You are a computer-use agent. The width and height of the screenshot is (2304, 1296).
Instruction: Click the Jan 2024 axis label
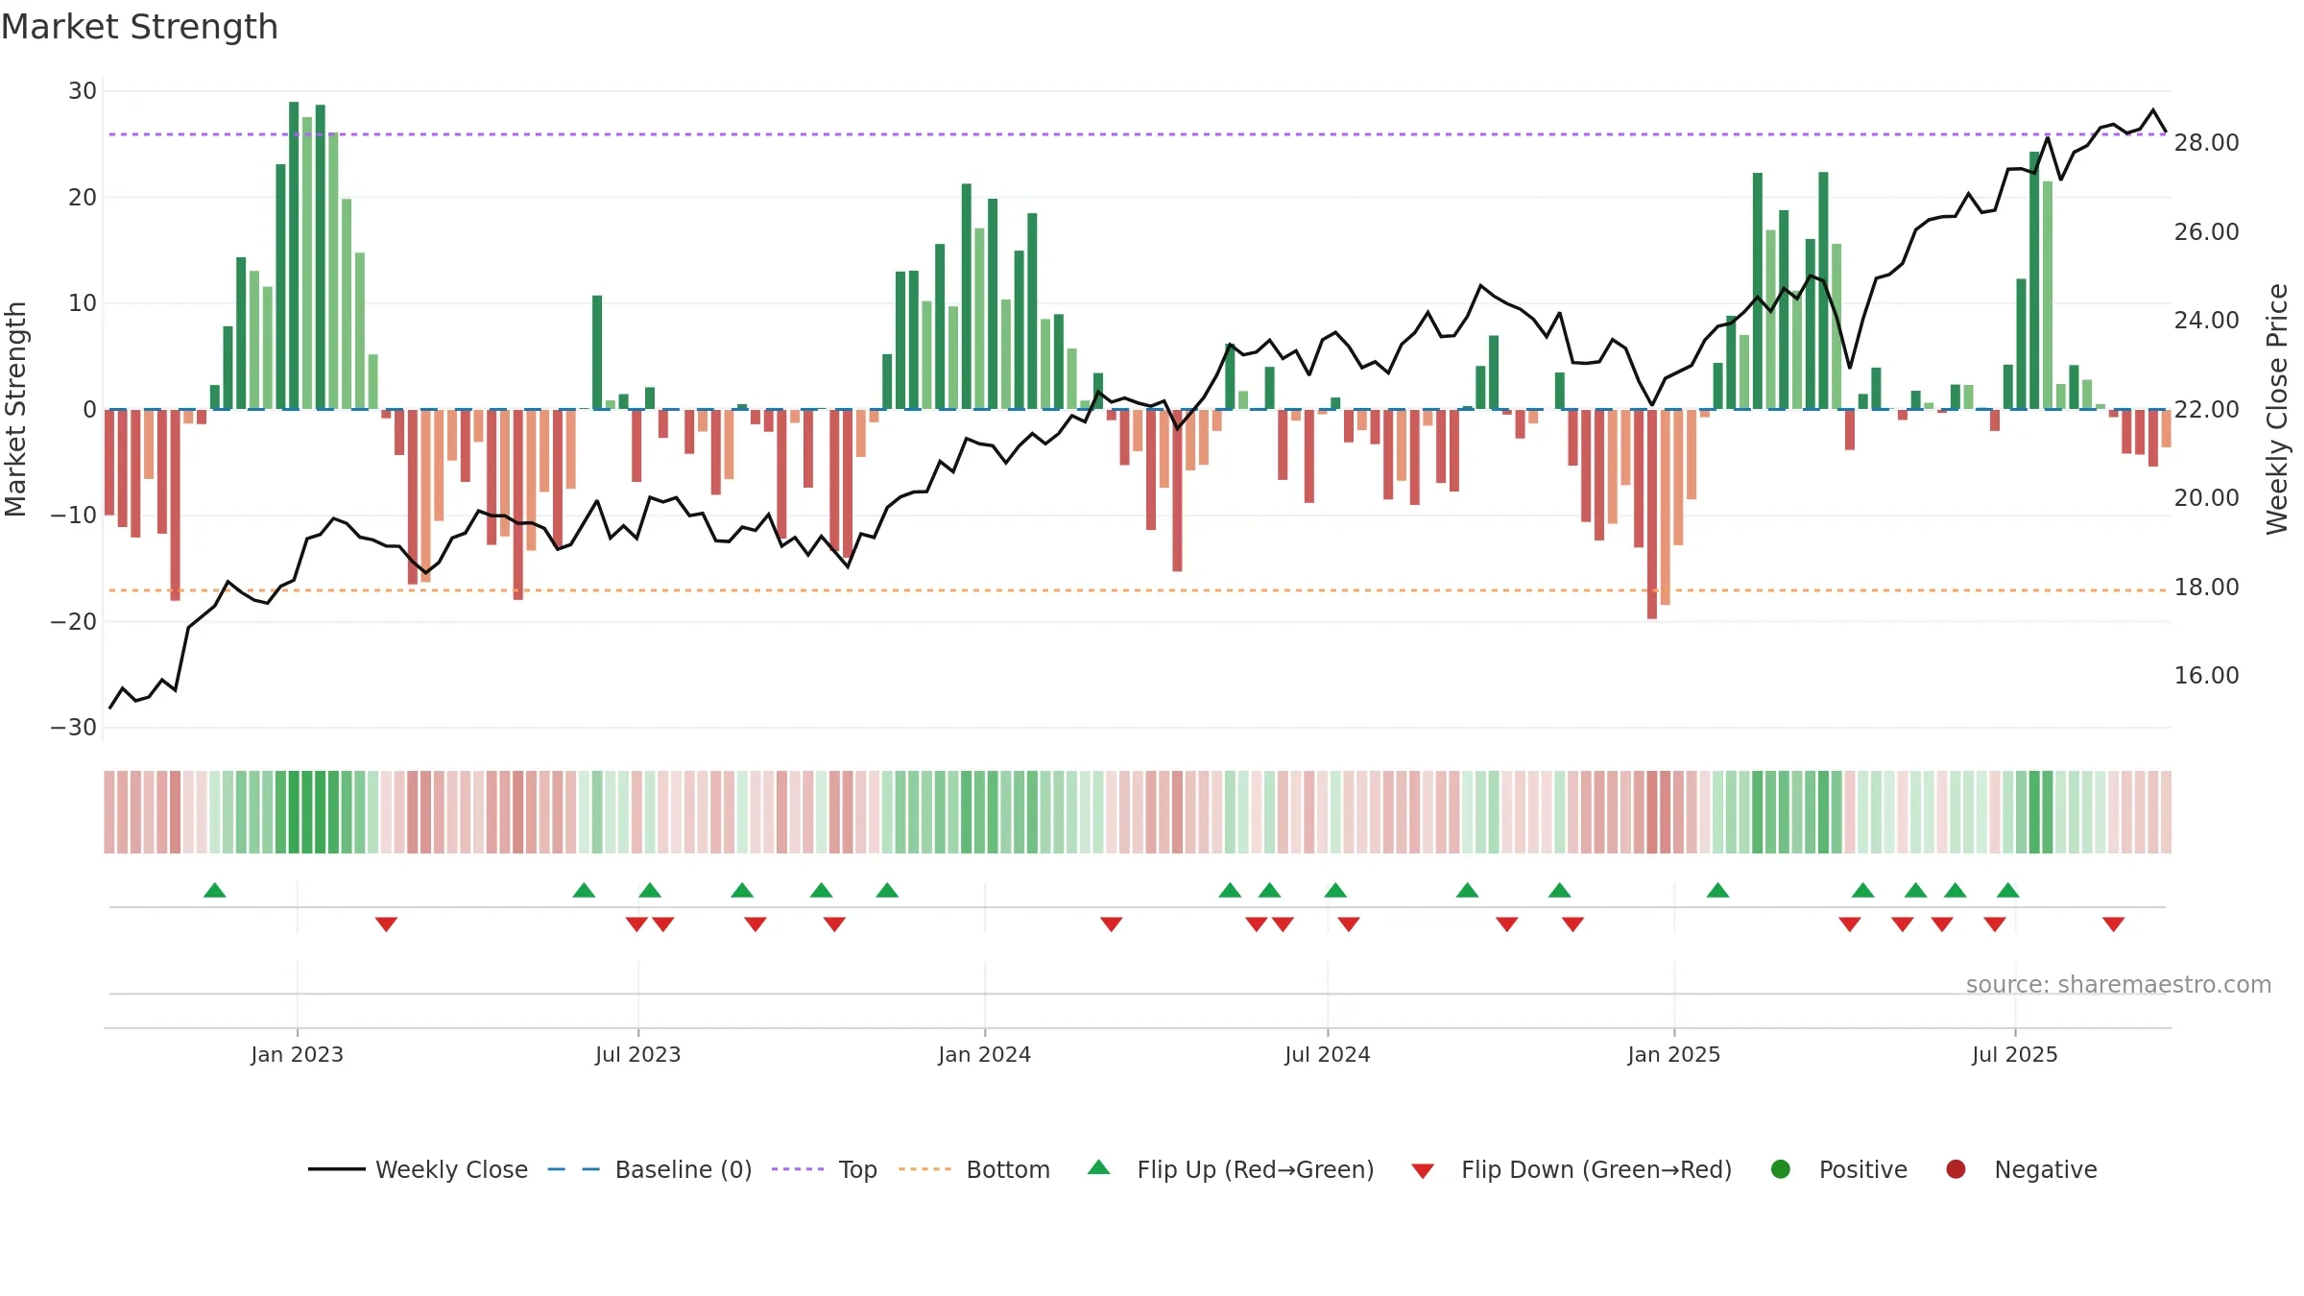[985, 1055]
